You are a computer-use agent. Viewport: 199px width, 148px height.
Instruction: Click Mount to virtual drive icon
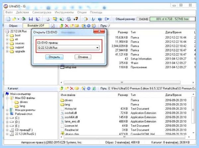(69, 19)
